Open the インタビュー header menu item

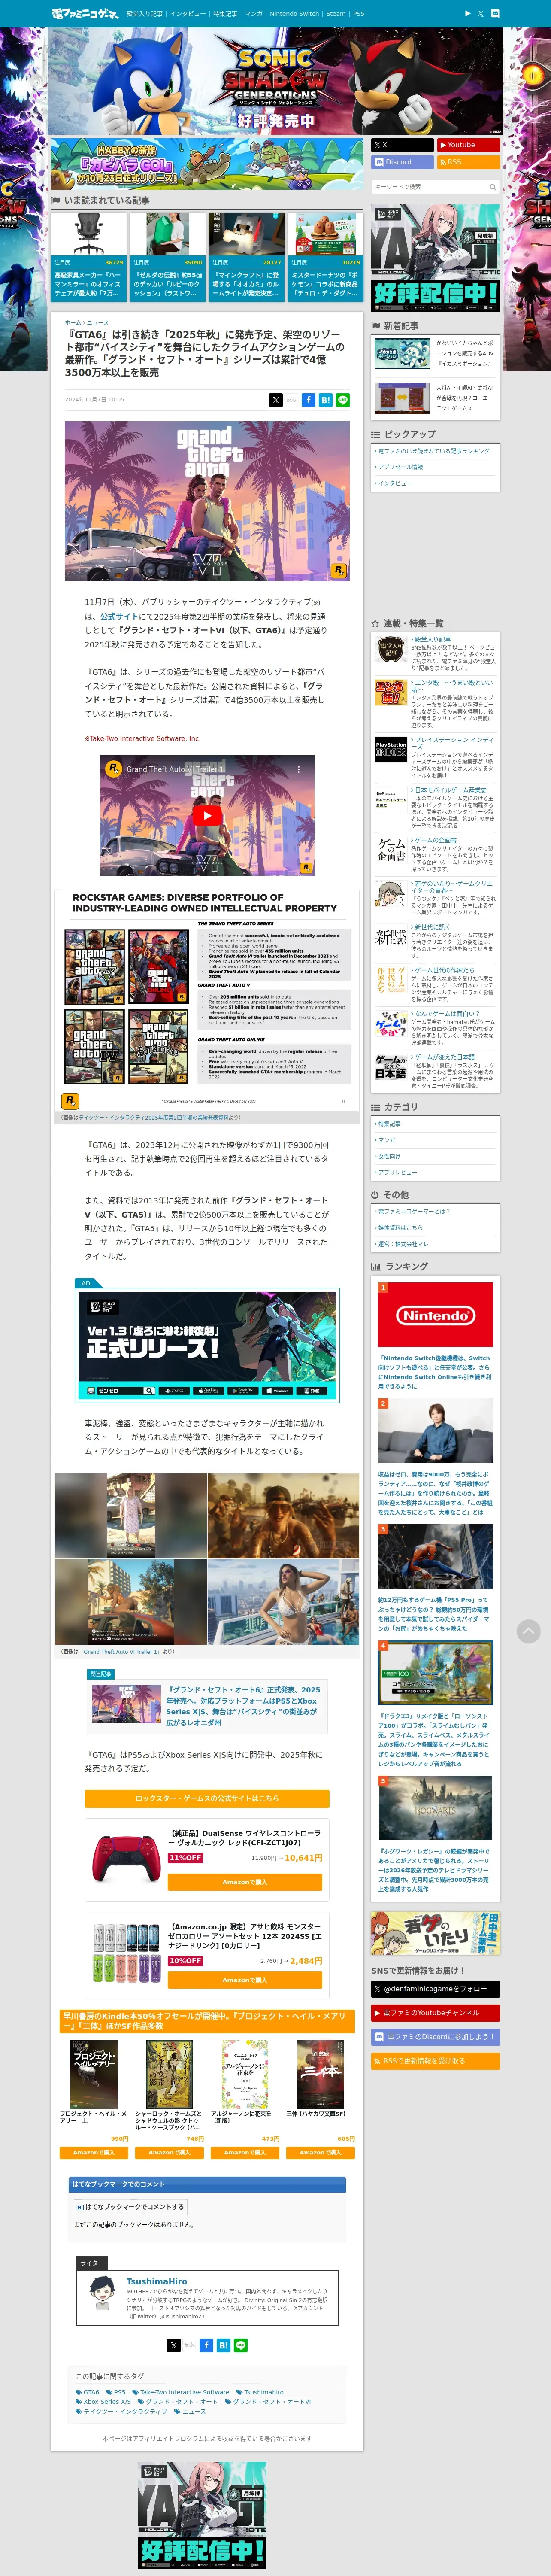click(x=187, y=14)
